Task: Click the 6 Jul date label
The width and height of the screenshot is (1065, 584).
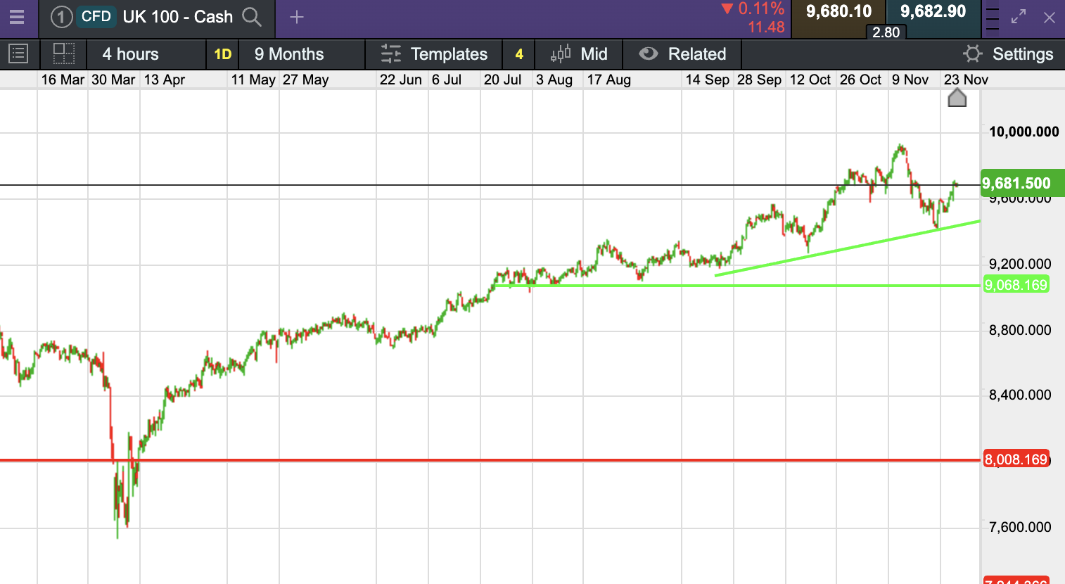Action: (447, 80)
